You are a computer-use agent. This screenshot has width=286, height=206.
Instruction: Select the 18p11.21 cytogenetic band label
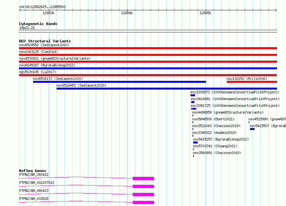click(27, 28)
